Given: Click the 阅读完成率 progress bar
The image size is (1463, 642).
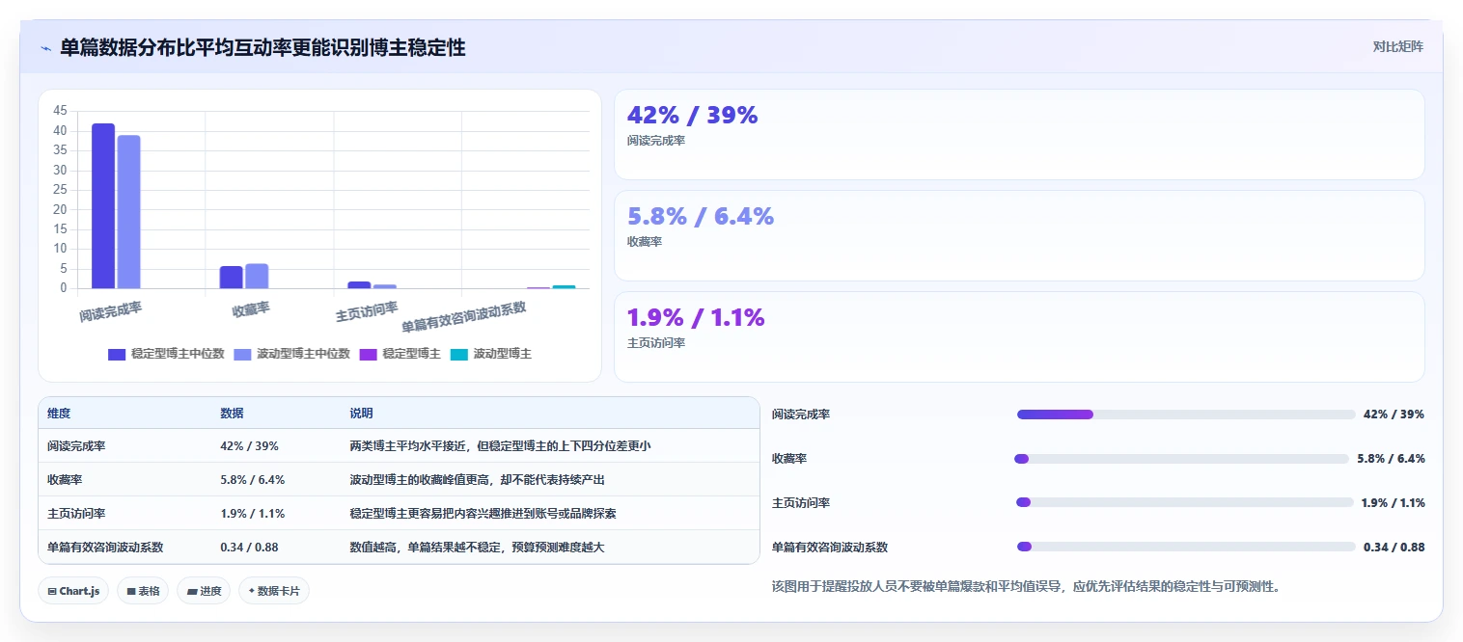Looking at the screenshot, I should pos(1186,415).
